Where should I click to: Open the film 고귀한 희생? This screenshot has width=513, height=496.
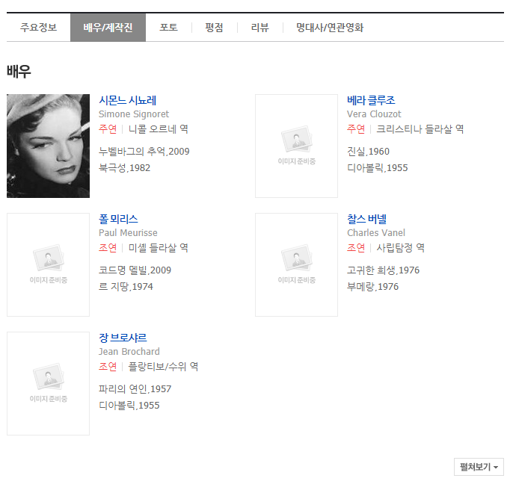pos(371,270)
